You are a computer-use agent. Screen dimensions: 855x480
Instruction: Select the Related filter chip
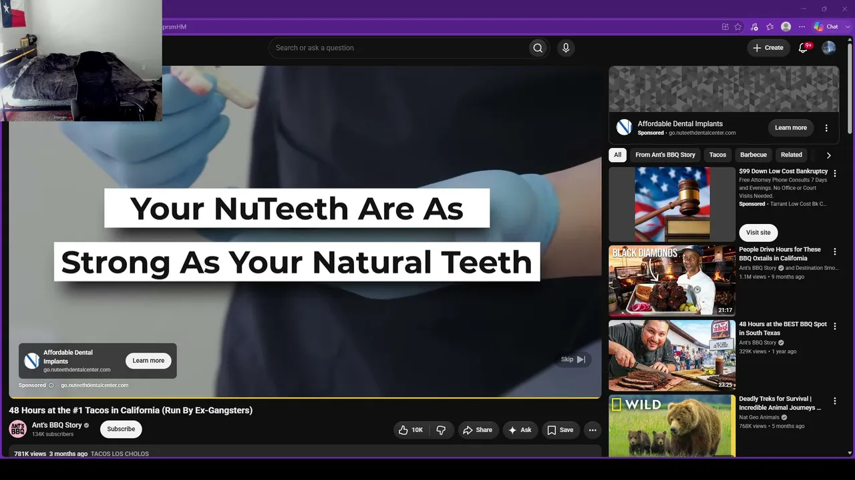pyautogui.click(x=792, y=155)
